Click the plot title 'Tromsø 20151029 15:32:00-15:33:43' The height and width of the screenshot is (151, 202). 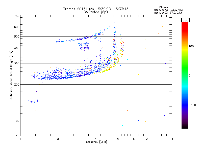(x=96, y=9)
